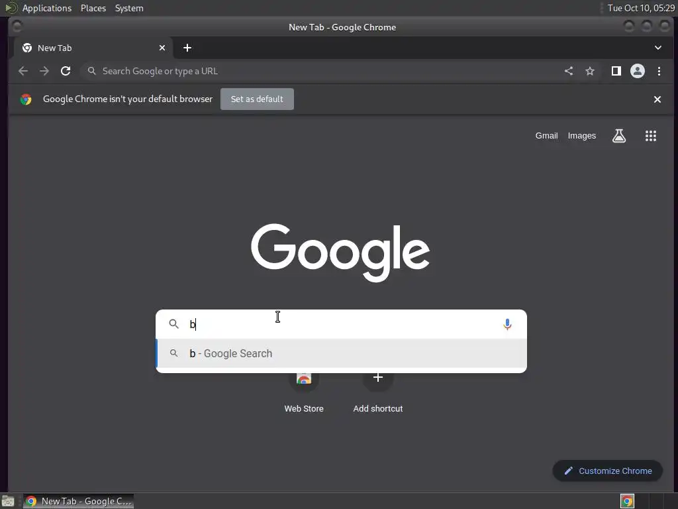This screenshot has height=509, width=678.
Task: Click the Google logo
Action: click(340, 253)
